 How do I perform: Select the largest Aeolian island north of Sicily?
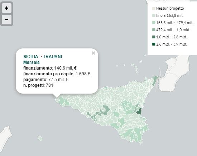tap(136, 70)
